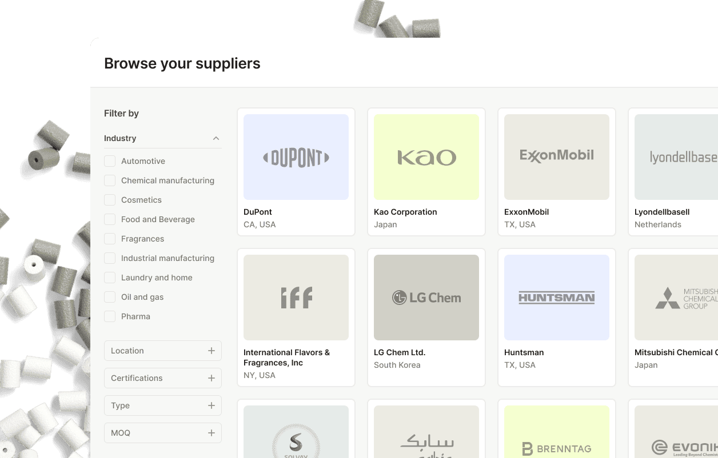This screenshot has width=718, height=458.
Task: Open the LG Chem logo tile
Action: pos(426,298)
